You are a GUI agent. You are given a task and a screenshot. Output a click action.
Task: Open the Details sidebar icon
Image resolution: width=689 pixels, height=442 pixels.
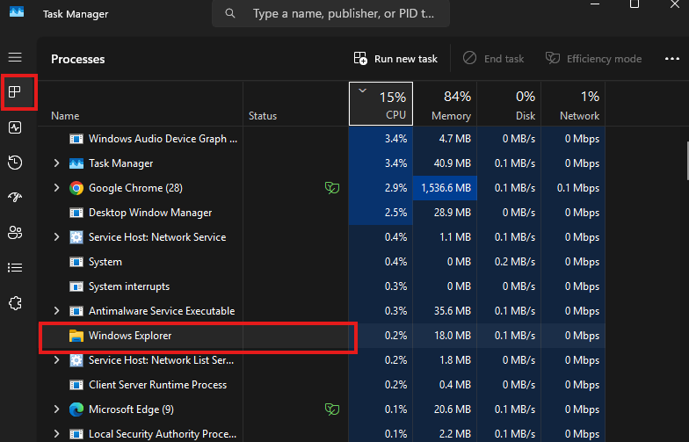click(15, 267)
